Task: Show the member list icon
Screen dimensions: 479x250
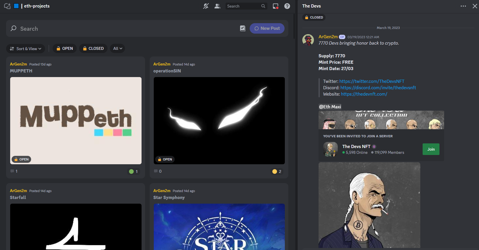Action: [217, 6]
